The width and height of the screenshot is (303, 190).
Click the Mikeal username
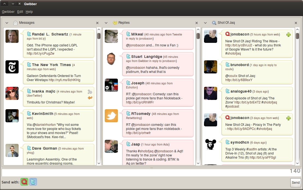point(137,34)
